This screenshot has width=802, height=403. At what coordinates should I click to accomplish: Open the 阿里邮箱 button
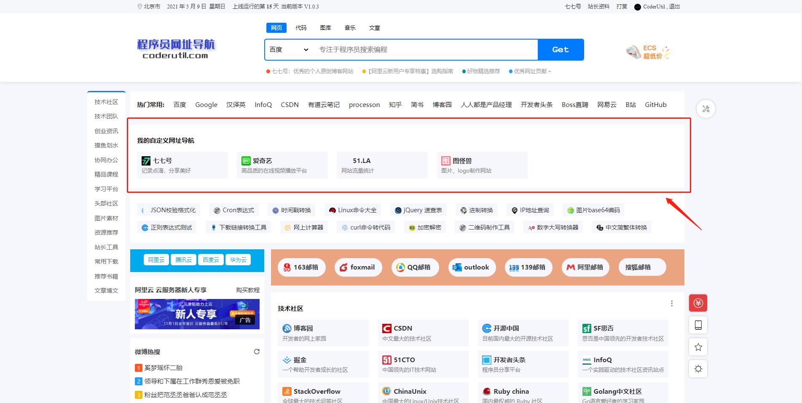585,267
